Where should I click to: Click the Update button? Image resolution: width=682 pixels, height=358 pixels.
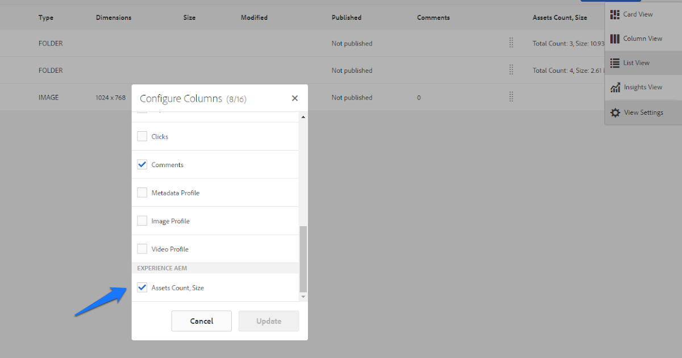268,320
